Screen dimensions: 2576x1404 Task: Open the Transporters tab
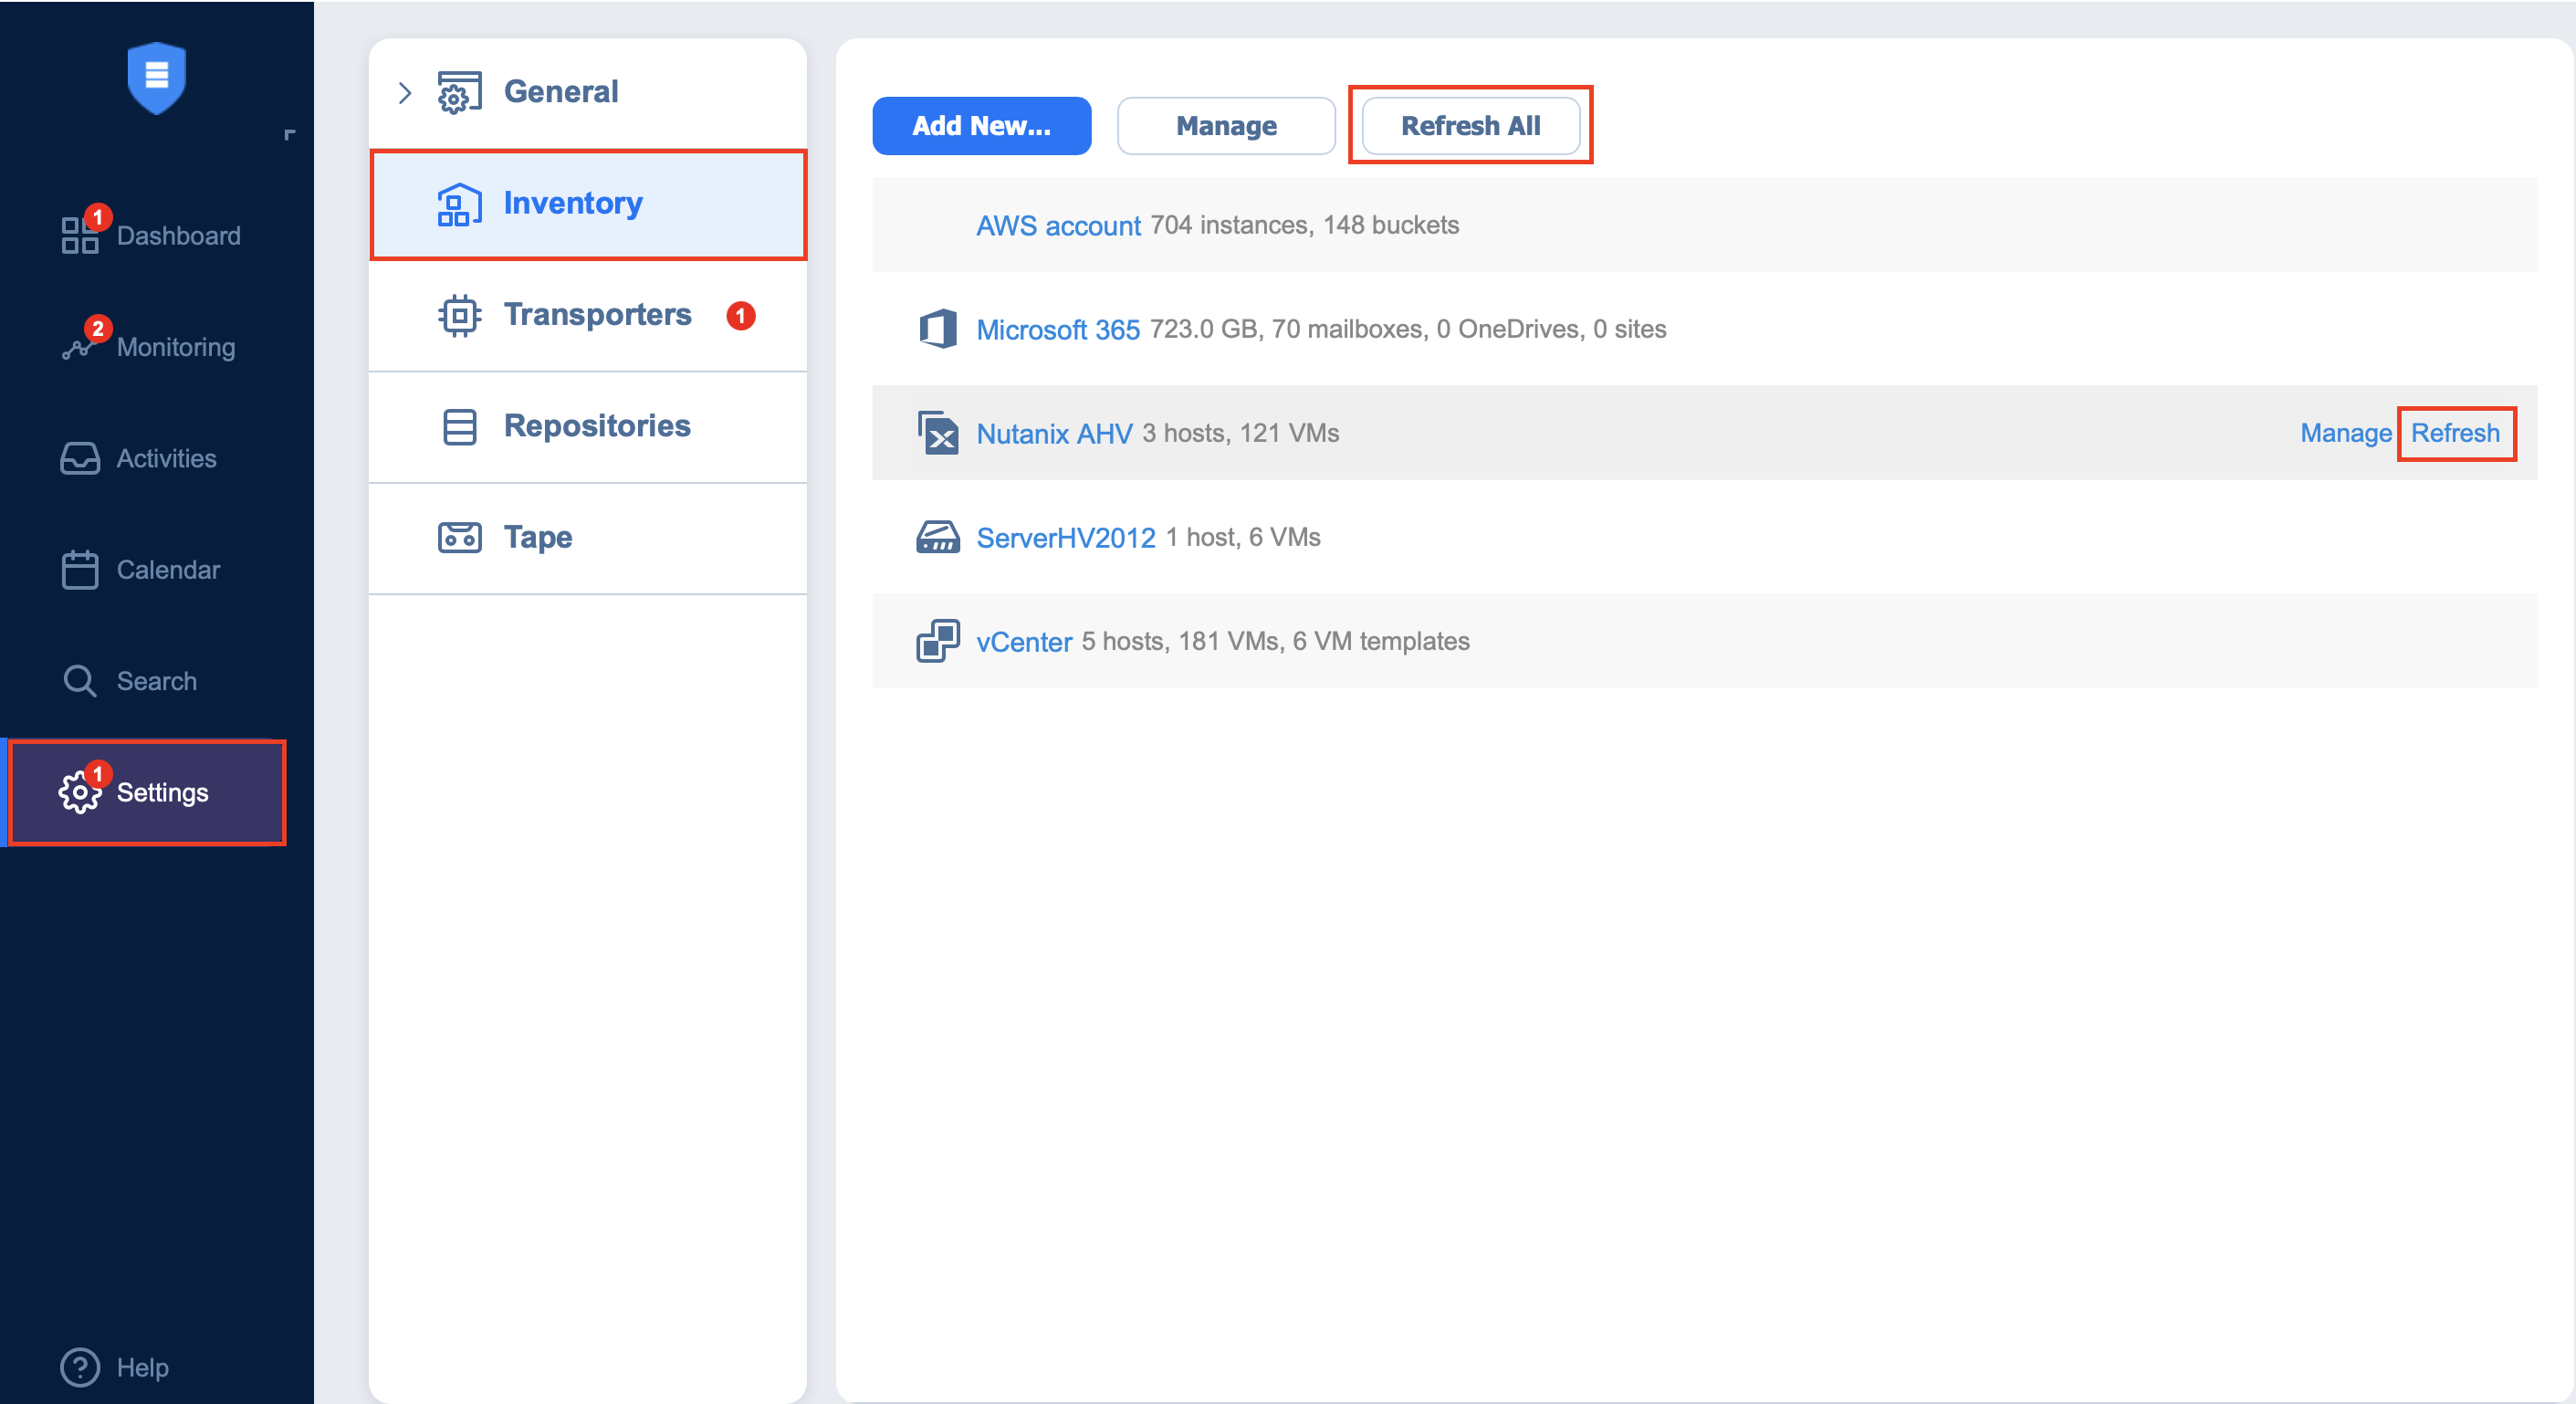(587, 315)
